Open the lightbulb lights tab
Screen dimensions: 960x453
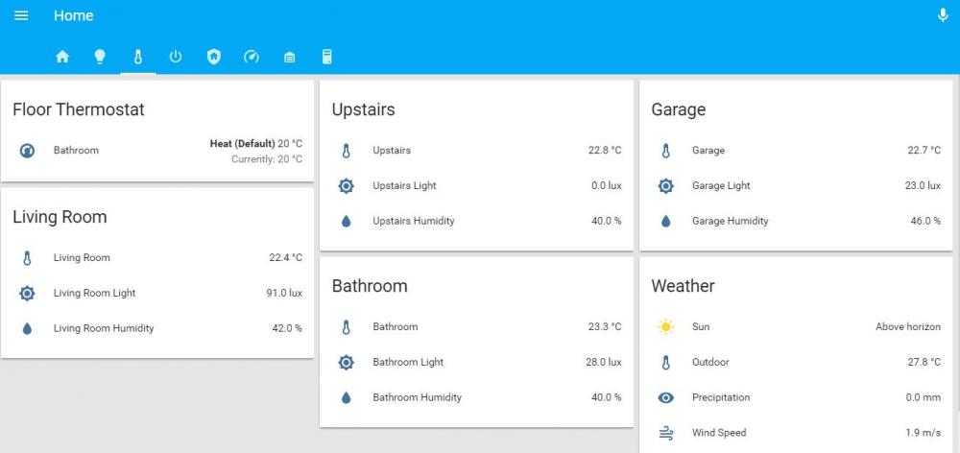click(100, 57)
